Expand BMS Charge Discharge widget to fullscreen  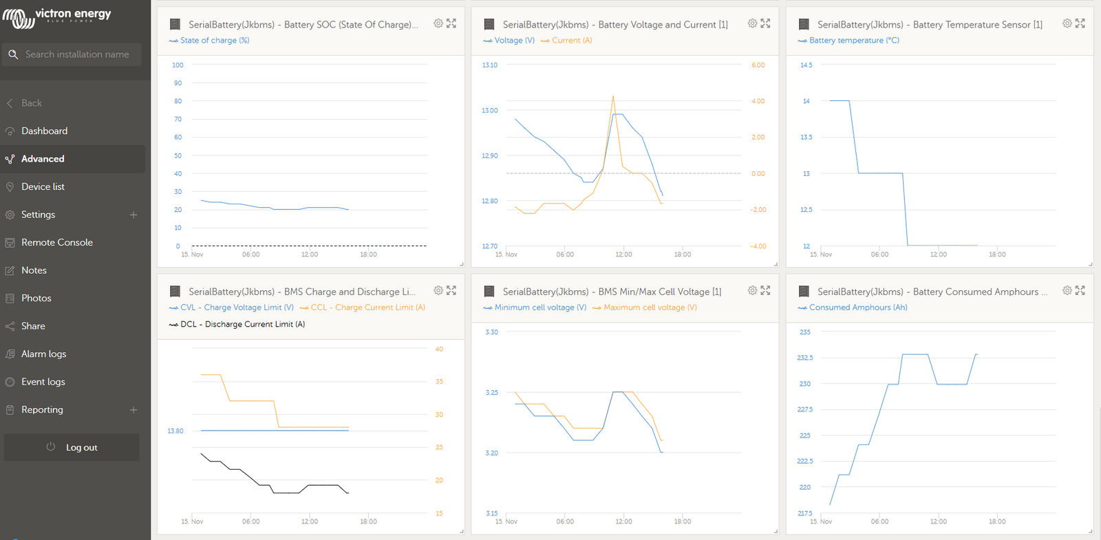451,290
